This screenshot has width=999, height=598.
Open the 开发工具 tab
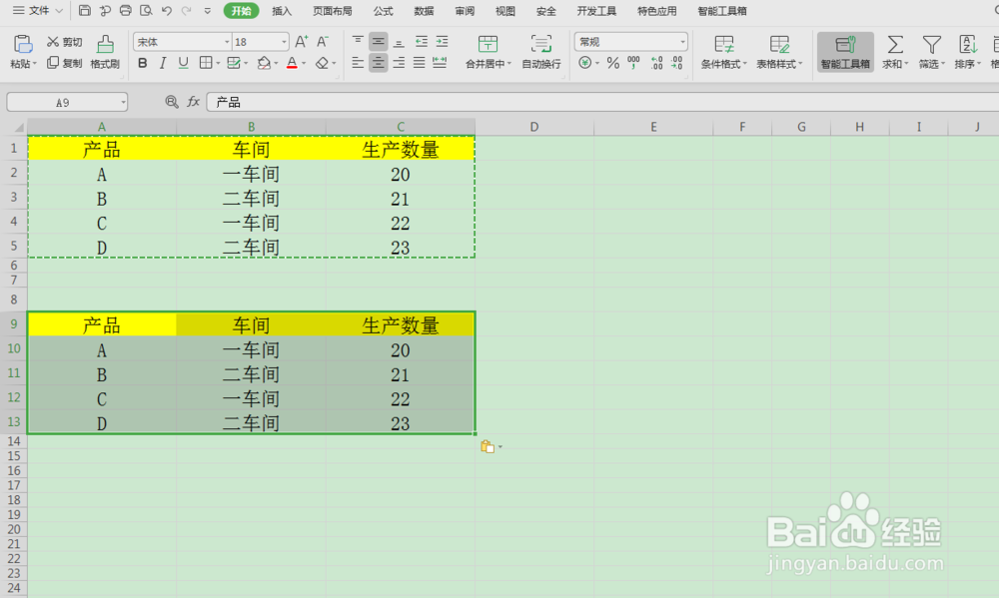596,11
